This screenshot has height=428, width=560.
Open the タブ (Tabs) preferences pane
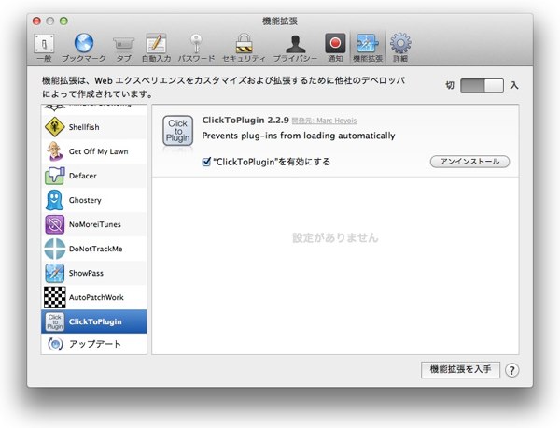click(x=123, y=48)
